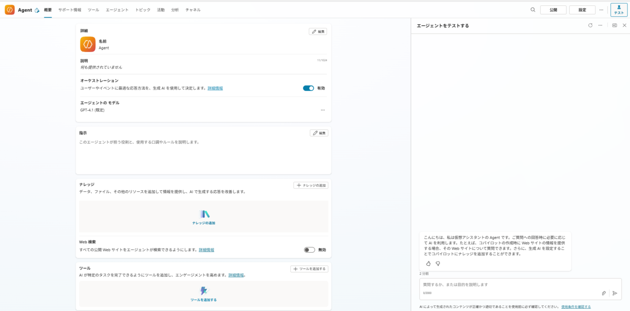
Task: Toggle the test pane layout icon
Action: point(615,25)
